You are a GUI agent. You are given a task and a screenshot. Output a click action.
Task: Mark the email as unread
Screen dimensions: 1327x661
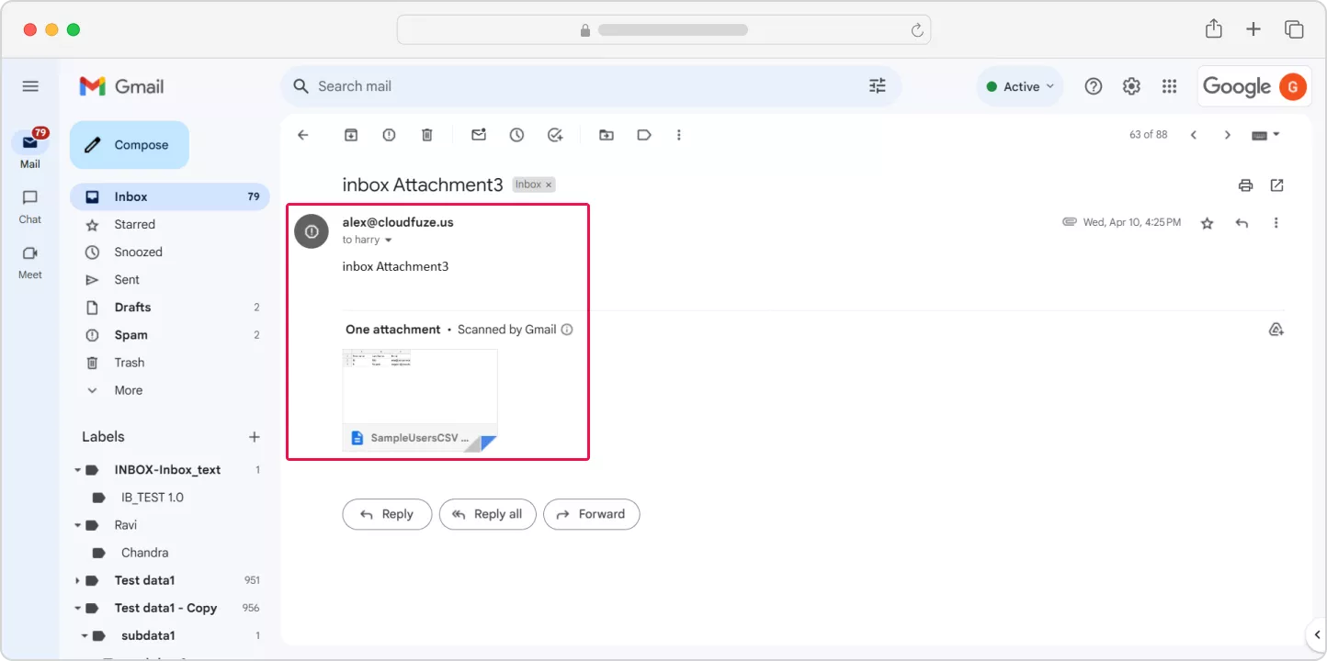(479, 135)
